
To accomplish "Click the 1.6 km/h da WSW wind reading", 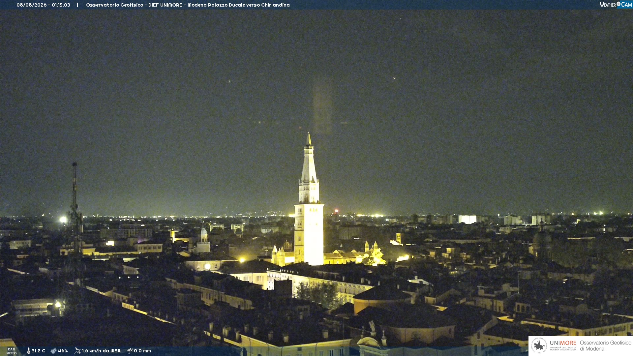I will (x=102, y=351).
